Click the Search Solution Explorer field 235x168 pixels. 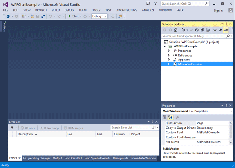197,36
